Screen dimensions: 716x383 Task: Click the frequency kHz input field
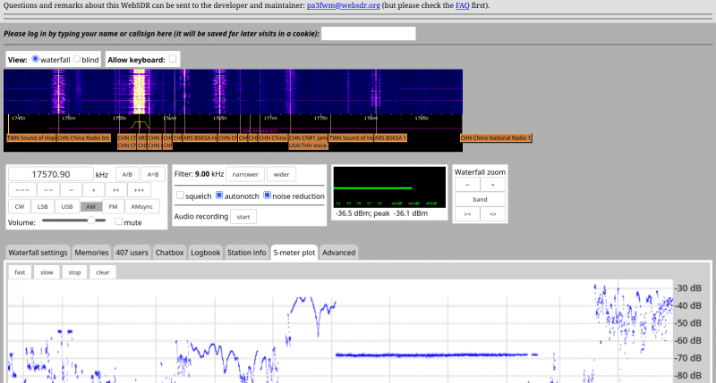pyautogui.click(x=51, y=174)
